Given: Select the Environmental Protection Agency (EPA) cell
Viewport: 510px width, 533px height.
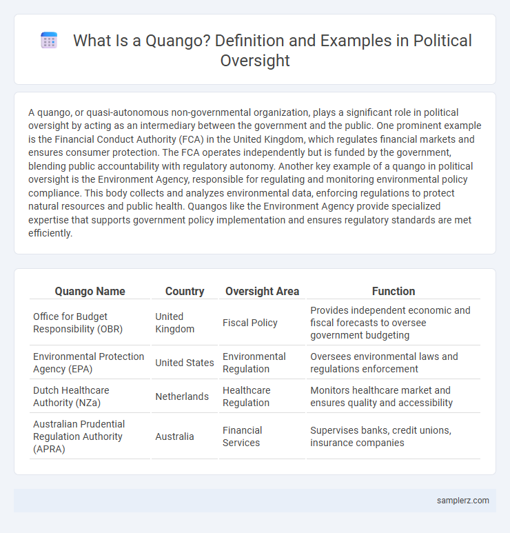Looking at the screenshot, I should (90, 363).
